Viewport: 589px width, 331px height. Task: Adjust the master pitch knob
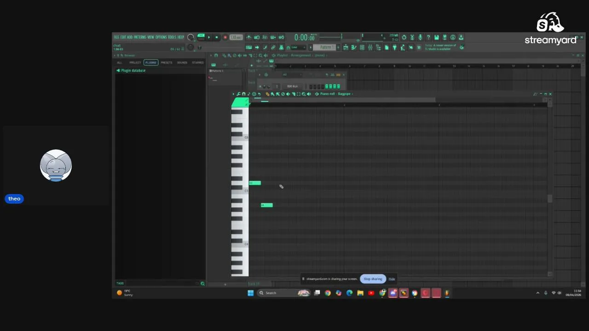[191, 47]
